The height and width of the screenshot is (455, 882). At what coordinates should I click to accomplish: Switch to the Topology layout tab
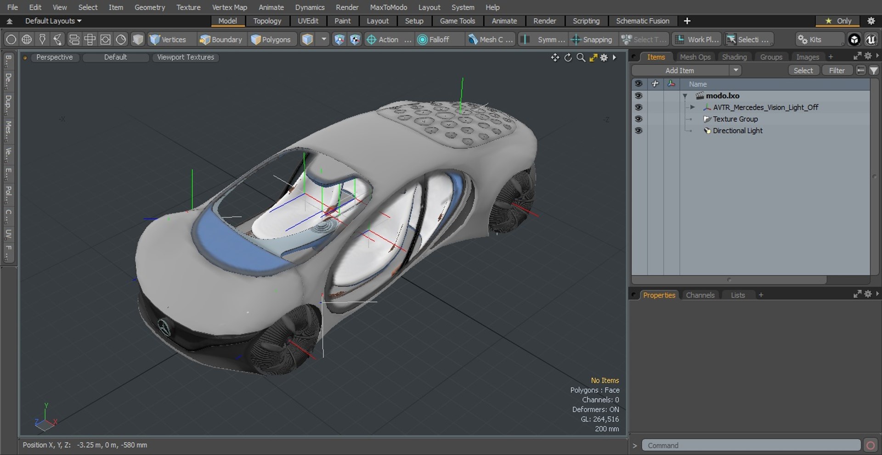pyautogui.click(x=267, y=21)
